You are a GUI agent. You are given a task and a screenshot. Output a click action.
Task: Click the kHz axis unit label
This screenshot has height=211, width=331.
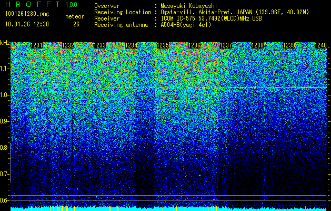pyautogui.click(x=5, y=43)
